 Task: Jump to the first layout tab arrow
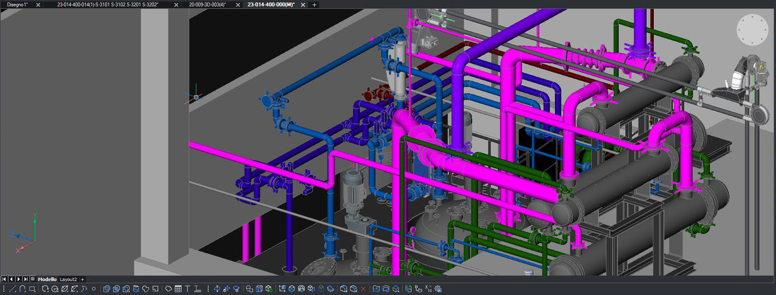pos(4,279)
